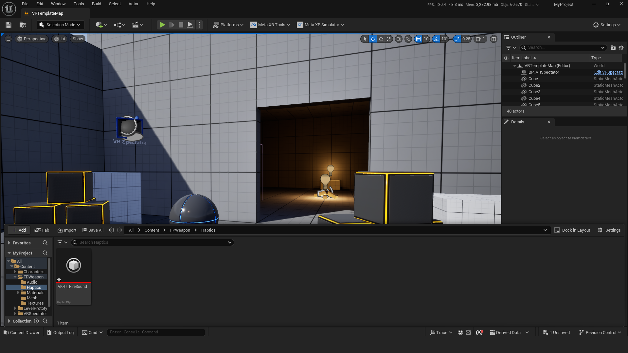Open the Perspective view mode dropdown
Screen dimensions: 628x353
pyautogui.click(x=32, y=39)
